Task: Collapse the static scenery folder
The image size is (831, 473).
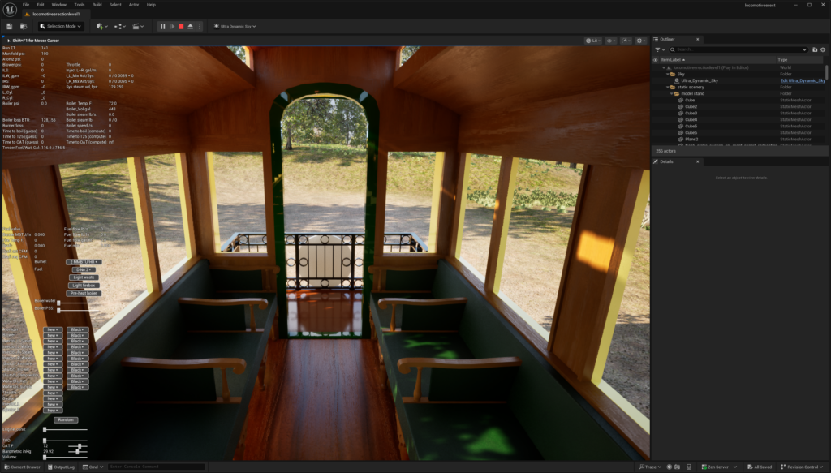Action: [669, 87]
